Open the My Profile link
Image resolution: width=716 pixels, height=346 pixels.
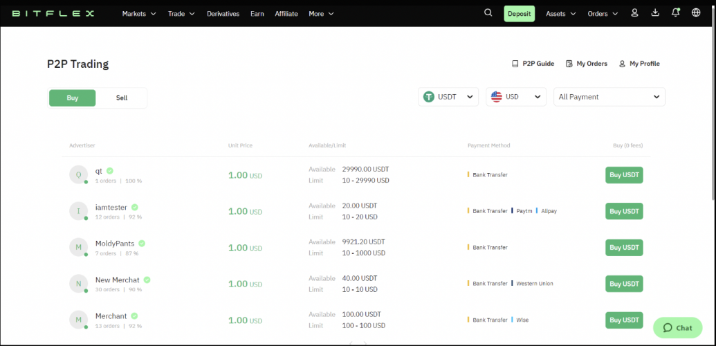tap(639, 64)
